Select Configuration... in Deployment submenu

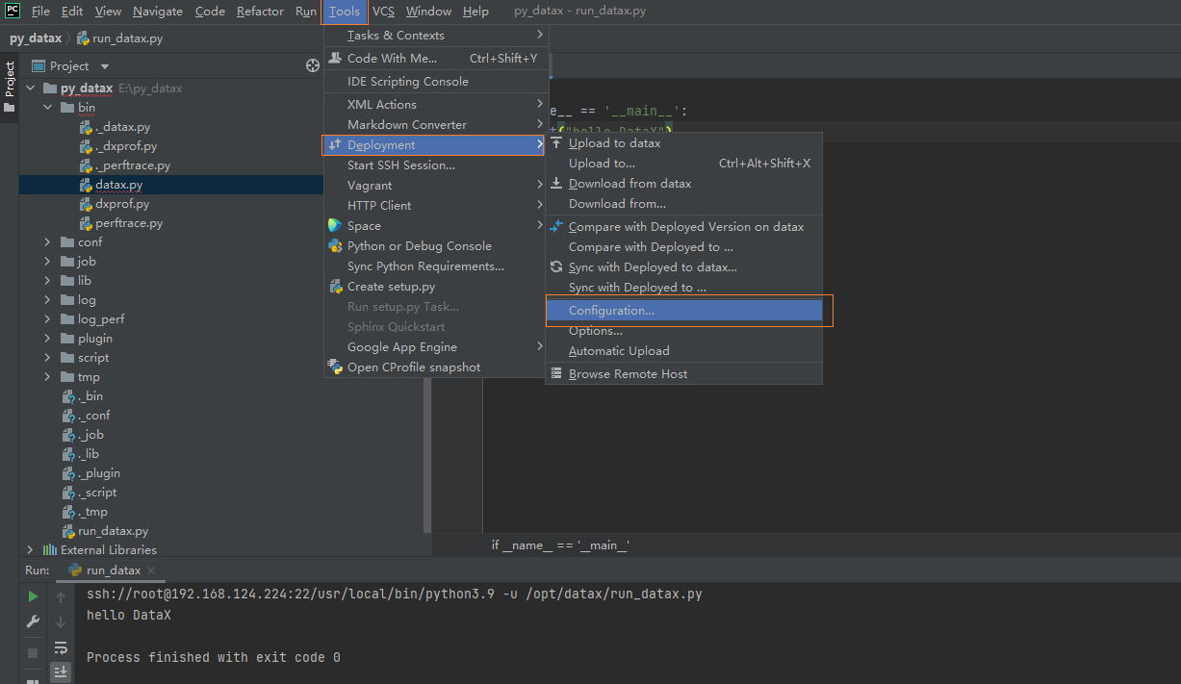(x=683, y=310)
